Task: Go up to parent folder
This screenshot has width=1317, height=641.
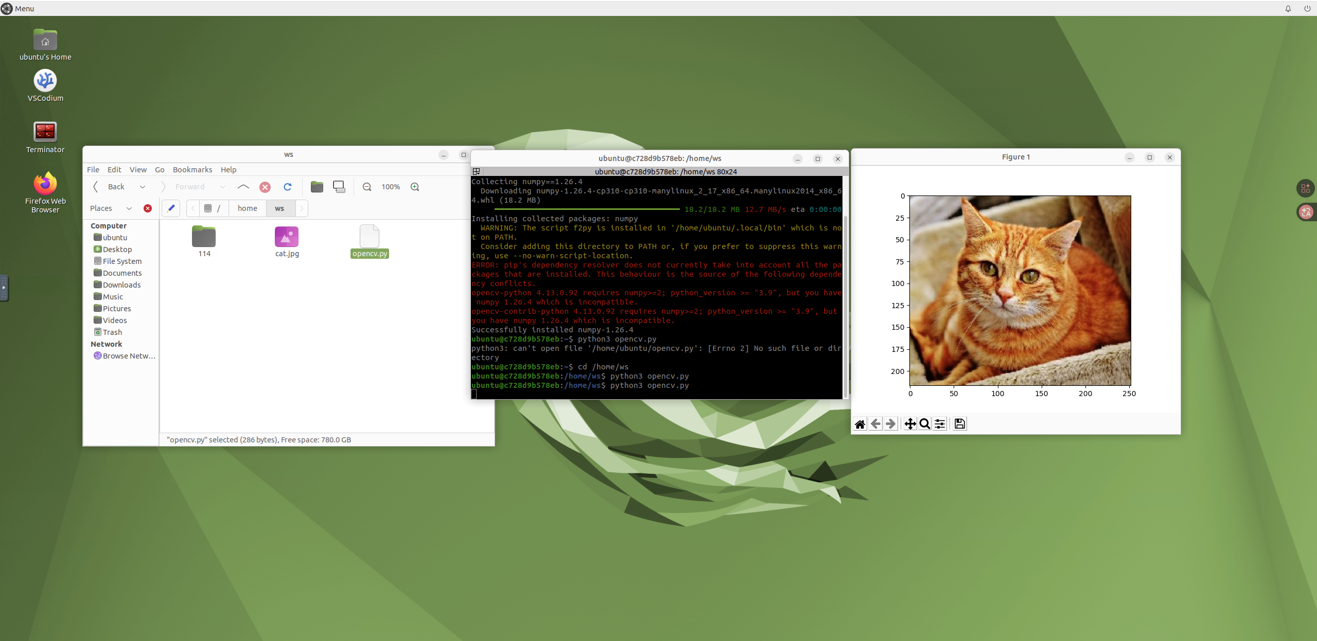Action: coord(243,187)
